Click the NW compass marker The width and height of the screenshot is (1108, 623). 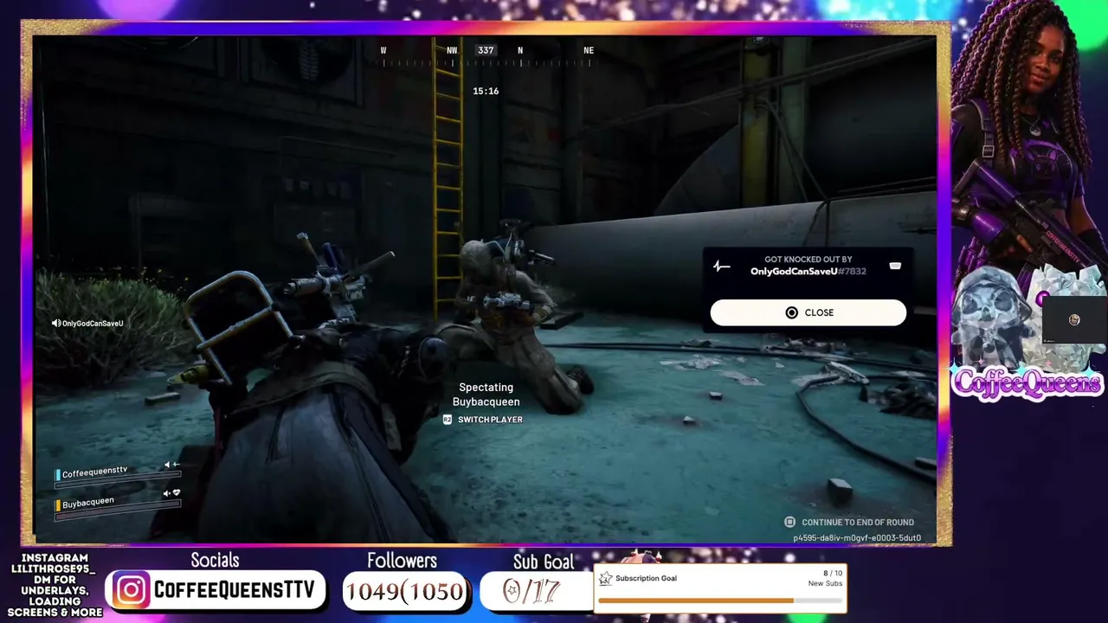[x=452, y=50]
